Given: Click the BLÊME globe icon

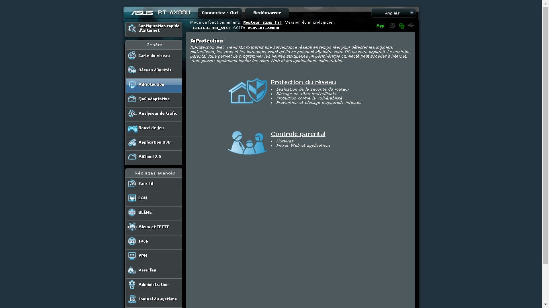Looking at the screenshot, I should [x=132, y=212].
